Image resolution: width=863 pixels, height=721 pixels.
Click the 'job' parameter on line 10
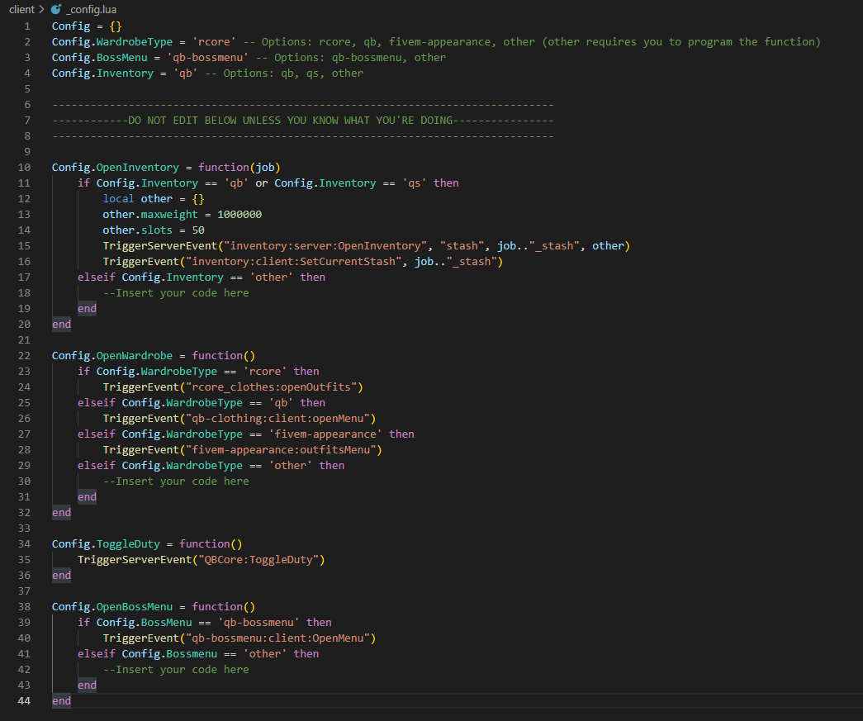point(265,168)
